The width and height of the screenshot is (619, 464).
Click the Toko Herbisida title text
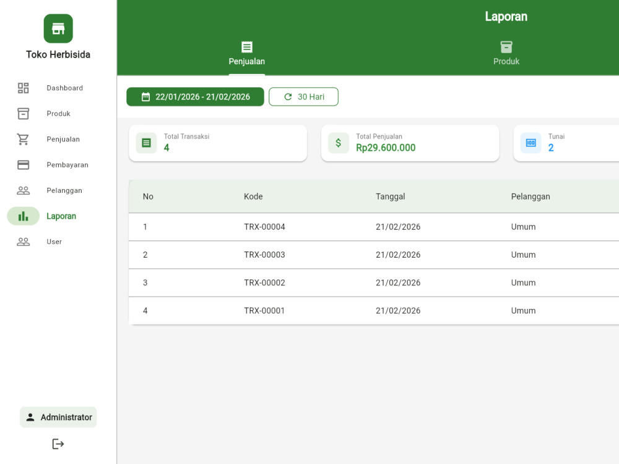click(x=58, y=54)
